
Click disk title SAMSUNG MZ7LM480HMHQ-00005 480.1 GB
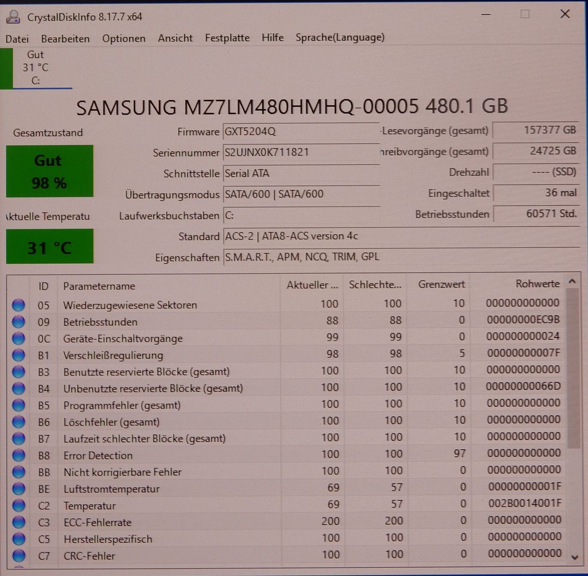coord(292,107)
